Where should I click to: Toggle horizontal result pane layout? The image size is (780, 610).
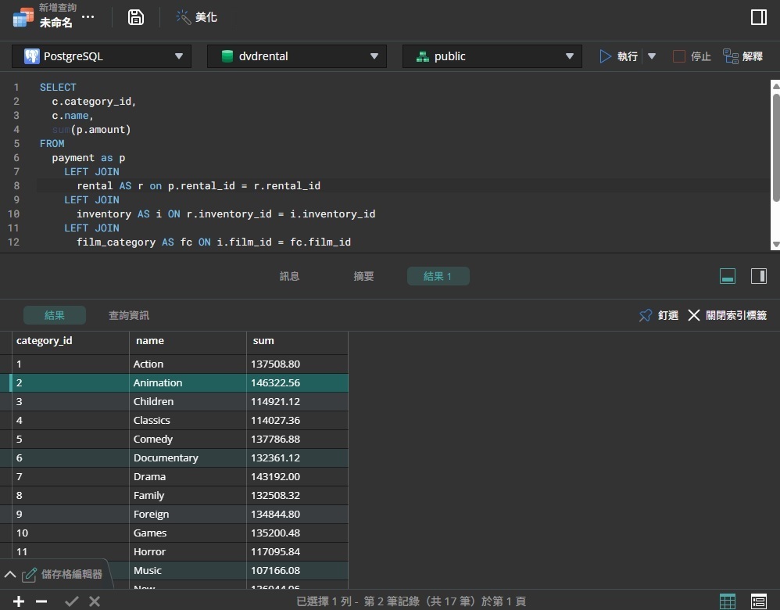click(x=727, y=275)
